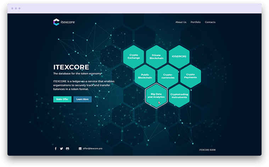Viewport: 269px width, 167px height.
Task: Click the offer@itexcore.pro email link
Action: [x=93, y=149]
